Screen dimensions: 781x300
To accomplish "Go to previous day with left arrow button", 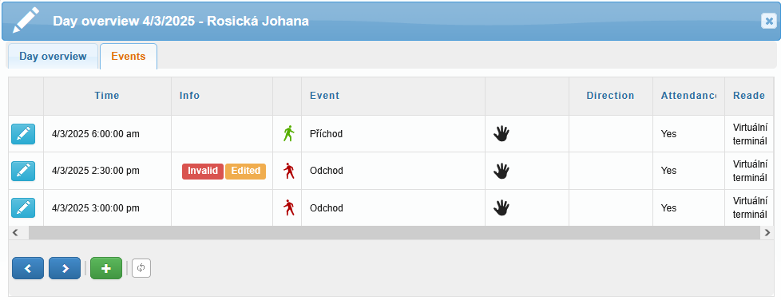I will [x=28, y=268].
